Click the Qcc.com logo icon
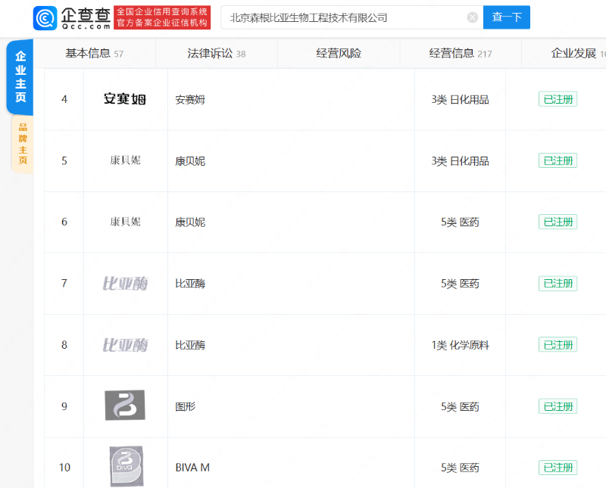Image resolution: width=606 pixels, height=488 pixels. (x=45, y=17)
